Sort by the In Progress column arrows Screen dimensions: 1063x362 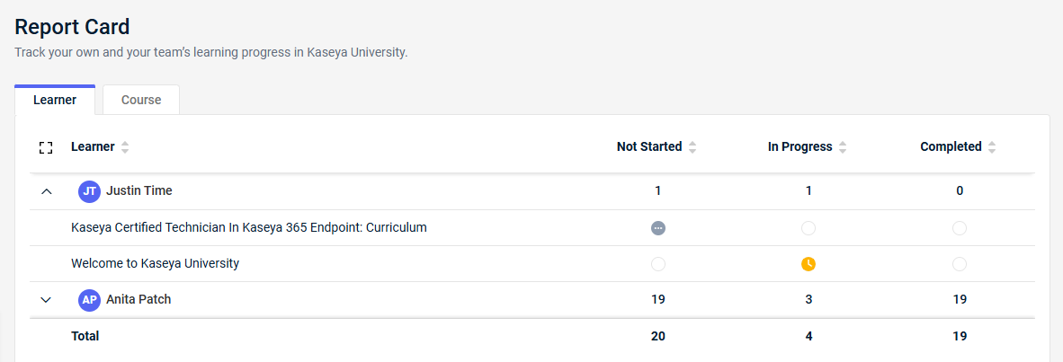tap(843, 147)
